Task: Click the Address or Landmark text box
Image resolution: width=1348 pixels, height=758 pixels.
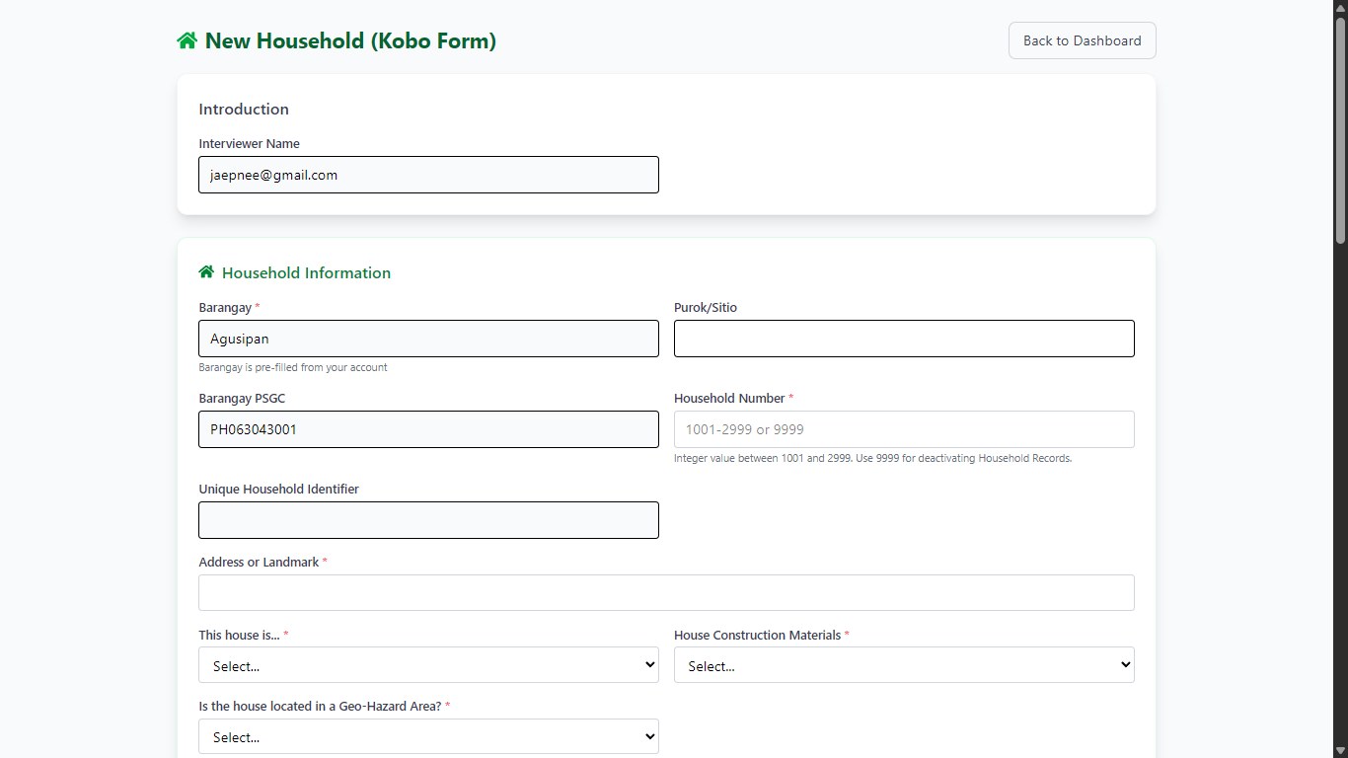Action: pyautogui.click(x=666, y=593)
